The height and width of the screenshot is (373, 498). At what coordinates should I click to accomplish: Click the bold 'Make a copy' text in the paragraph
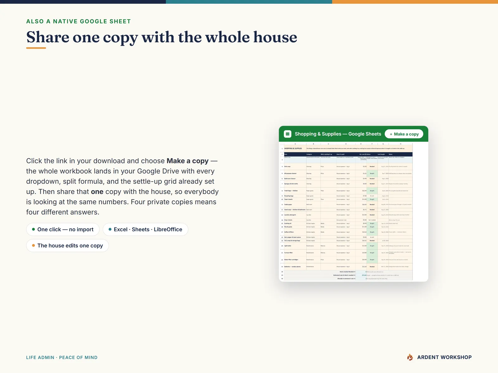coord(187,161)
